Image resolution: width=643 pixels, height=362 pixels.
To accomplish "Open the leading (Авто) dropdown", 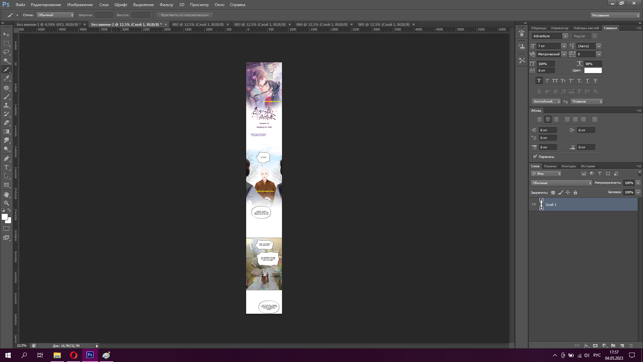I will coord(599,46).
